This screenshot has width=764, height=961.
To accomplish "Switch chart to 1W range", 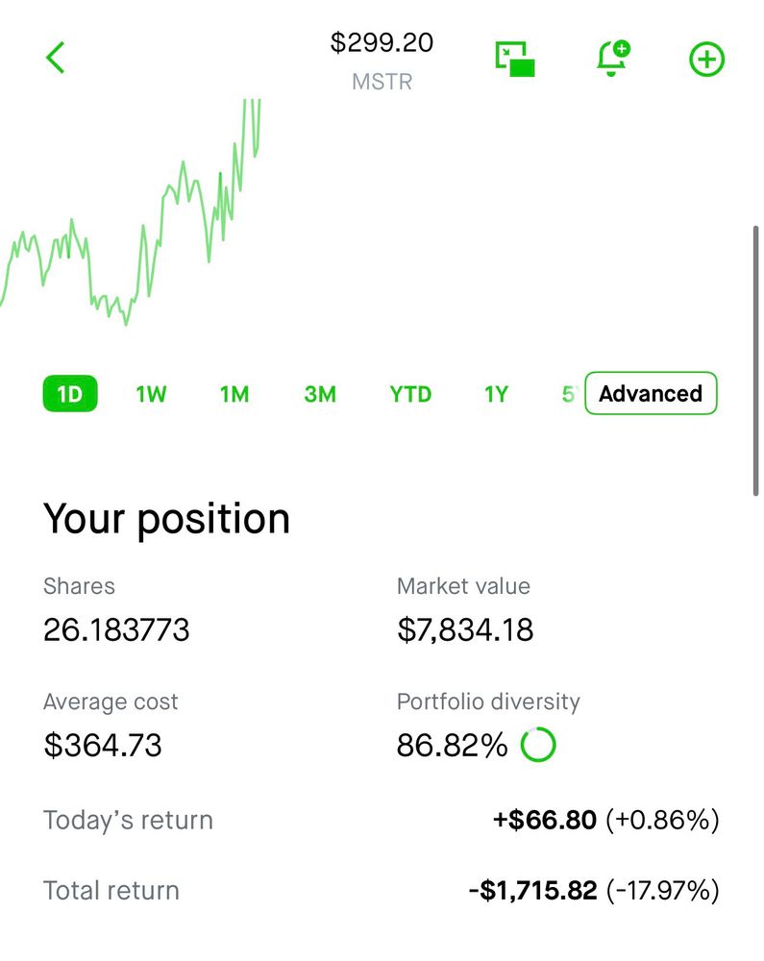I will coord(151,394).
